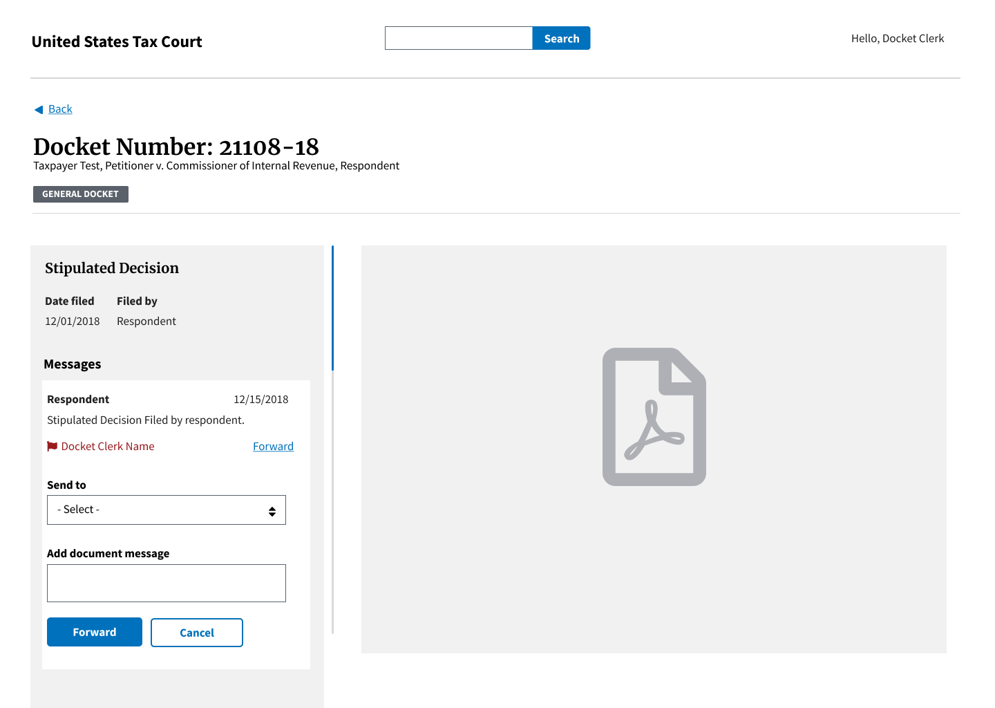This screenshot has height=708, width=995.
Task: Click the Send to field label
Action: click(66, 485)
